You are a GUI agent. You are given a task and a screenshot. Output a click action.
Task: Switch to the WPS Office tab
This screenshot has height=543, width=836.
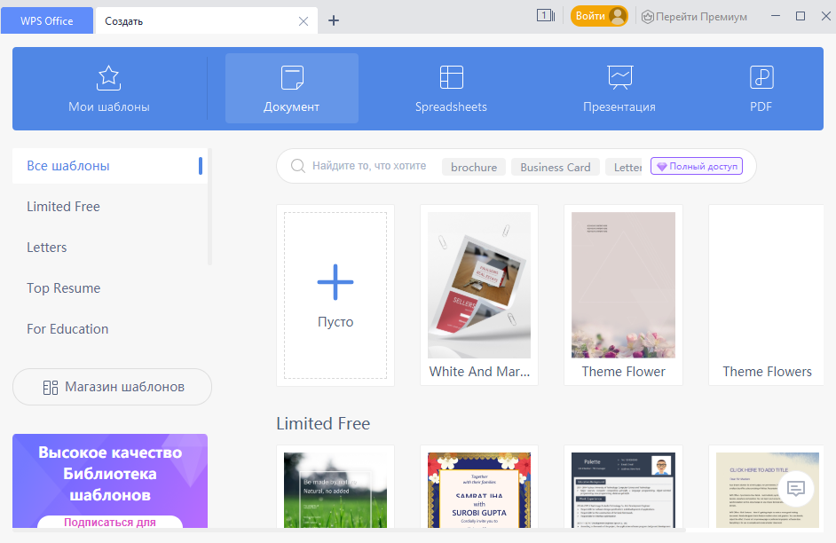[x=47, y=20]
